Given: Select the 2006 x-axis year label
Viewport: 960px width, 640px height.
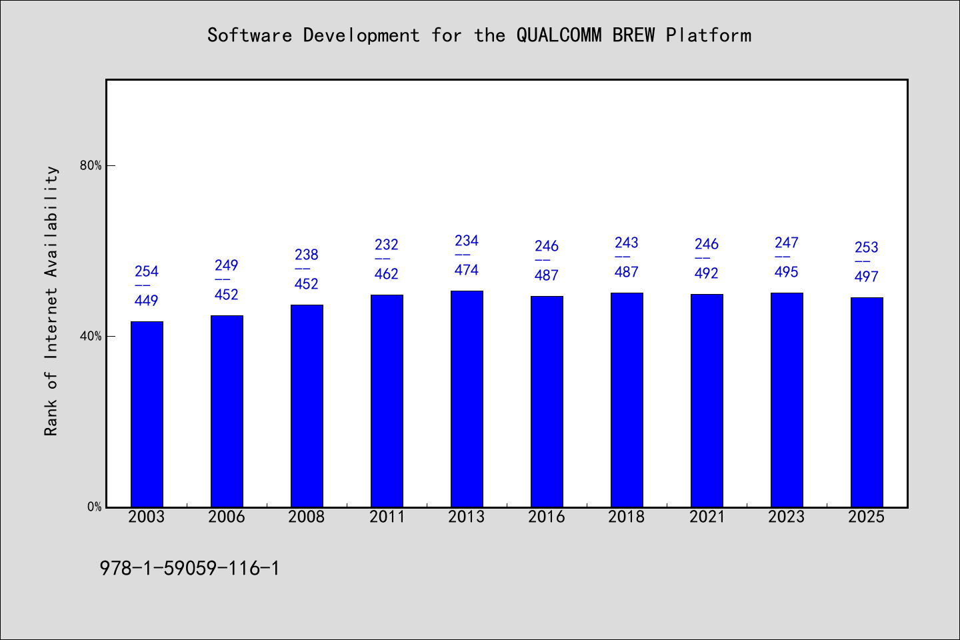Looking at the screenshot, I should tap(227, 517).
